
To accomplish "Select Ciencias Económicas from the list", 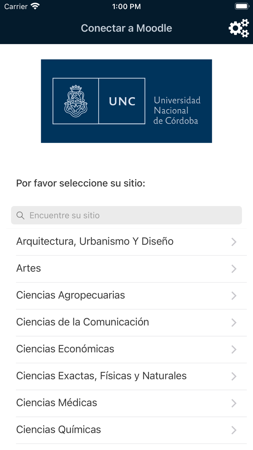I will 65,349.
